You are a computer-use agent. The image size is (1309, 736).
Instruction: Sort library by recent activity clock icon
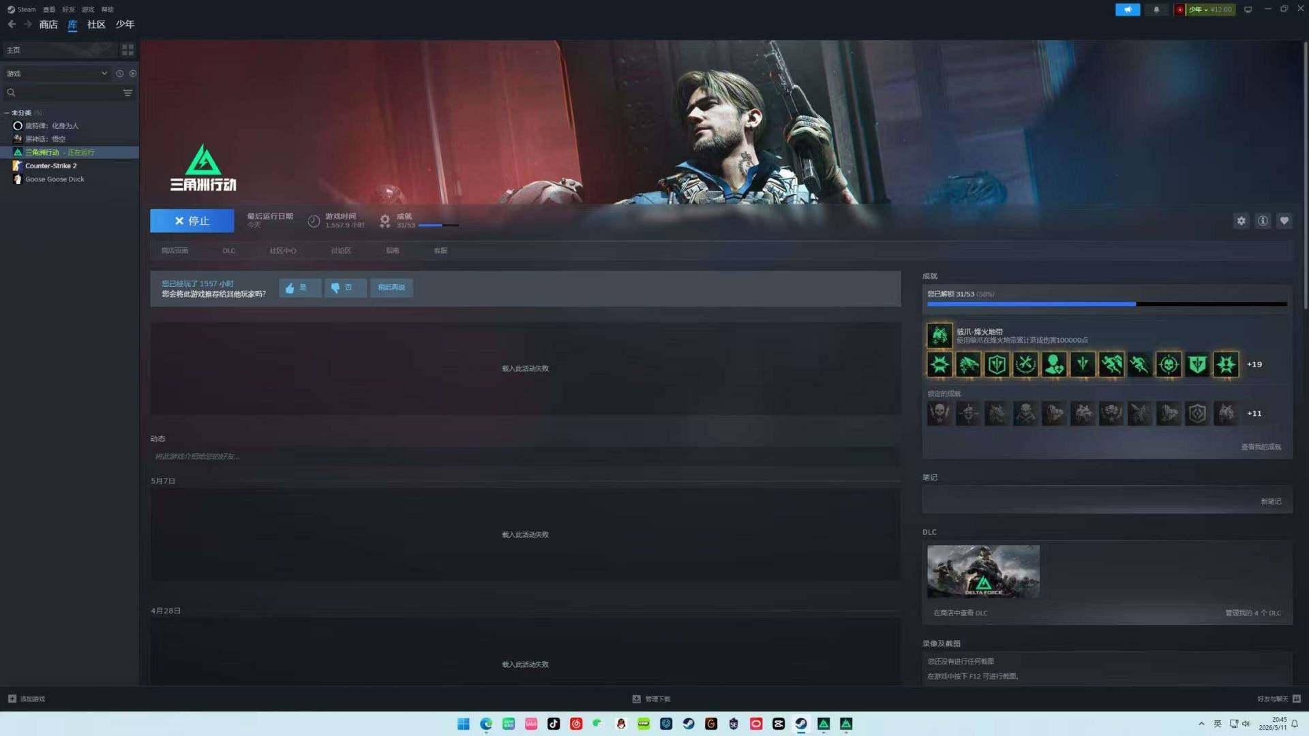(120, 74)
